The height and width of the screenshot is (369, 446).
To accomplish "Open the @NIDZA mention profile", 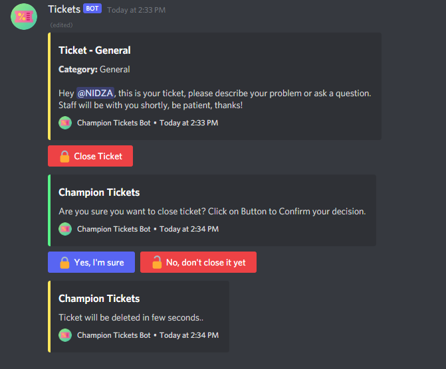I will [x=94, y=94].
